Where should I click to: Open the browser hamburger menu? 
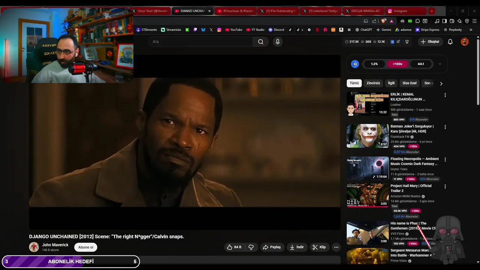click(475, 21)
